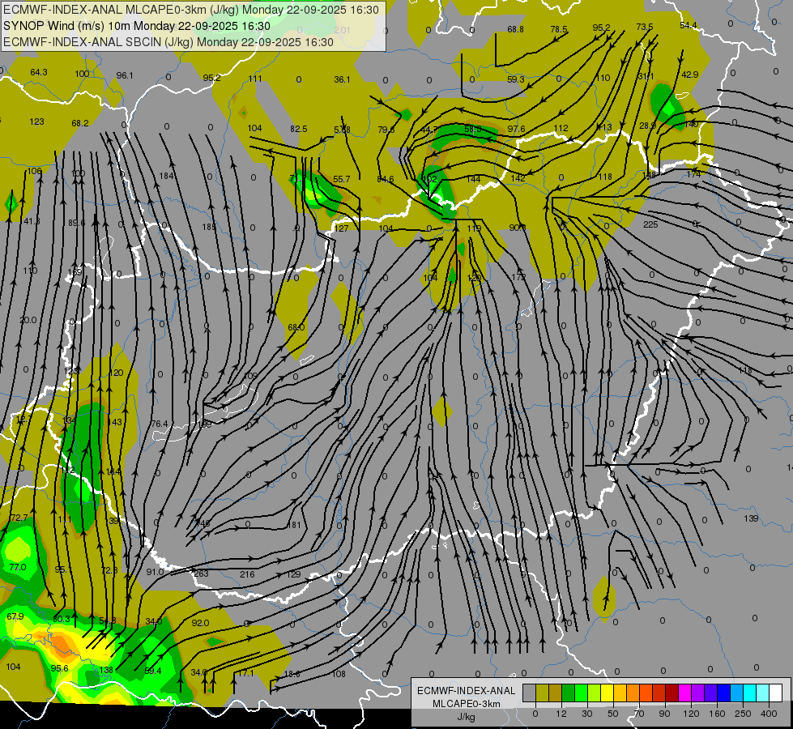Click the map value 77.0
The width and height of the screenshot is (793, 729).
point(18,567)
